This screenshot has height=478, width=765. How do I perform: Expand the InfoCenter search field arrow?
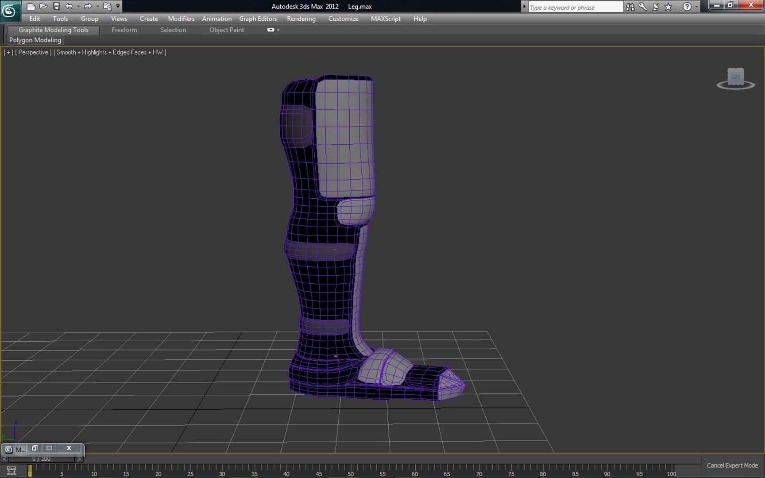coord(524,7)
